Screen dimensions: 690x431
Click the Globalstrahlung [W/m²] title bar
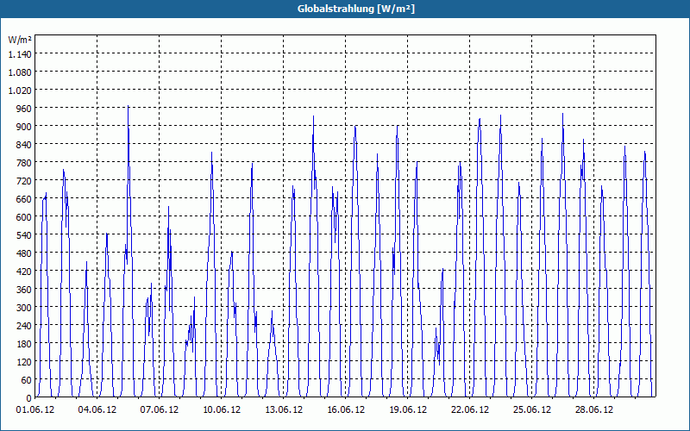tap(345, 9)
